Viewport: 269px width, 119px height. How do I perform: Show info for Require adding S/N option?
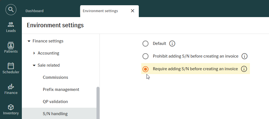click(244, 69)
